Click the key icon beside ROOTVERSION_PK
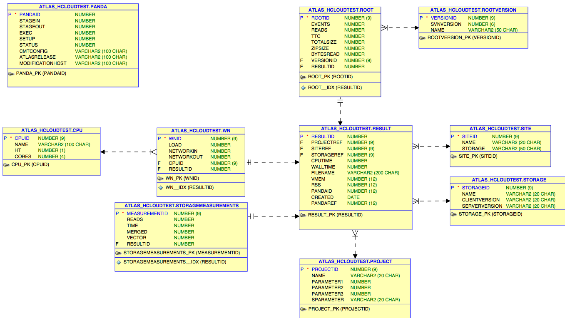Viewport: 565px width, 318px height. click(423, 37)
